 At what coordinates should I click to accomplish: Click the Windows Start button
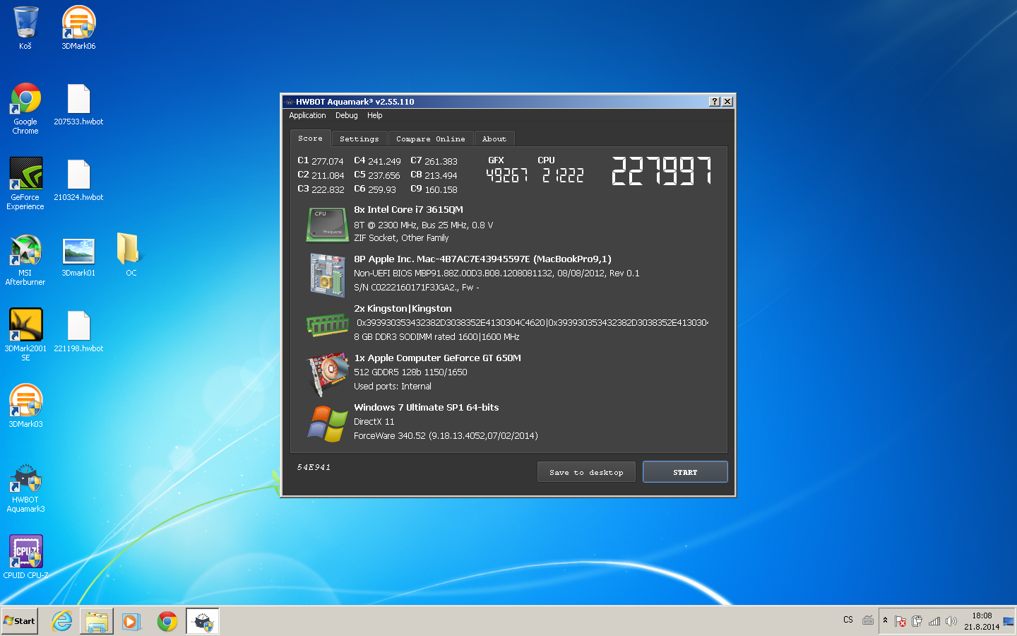point(20,621)
